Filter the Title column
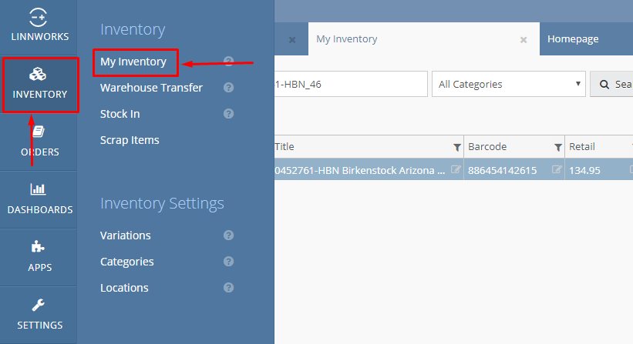 (457, 148)
